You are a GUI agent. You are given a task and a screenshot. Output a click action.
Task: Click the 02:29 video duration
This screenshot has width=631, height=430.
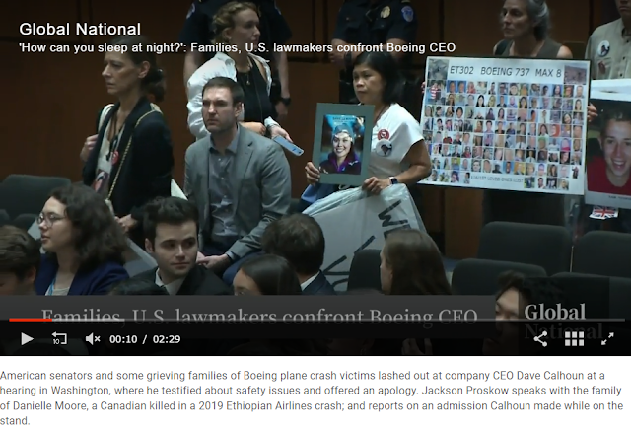[x=167, y=339]
